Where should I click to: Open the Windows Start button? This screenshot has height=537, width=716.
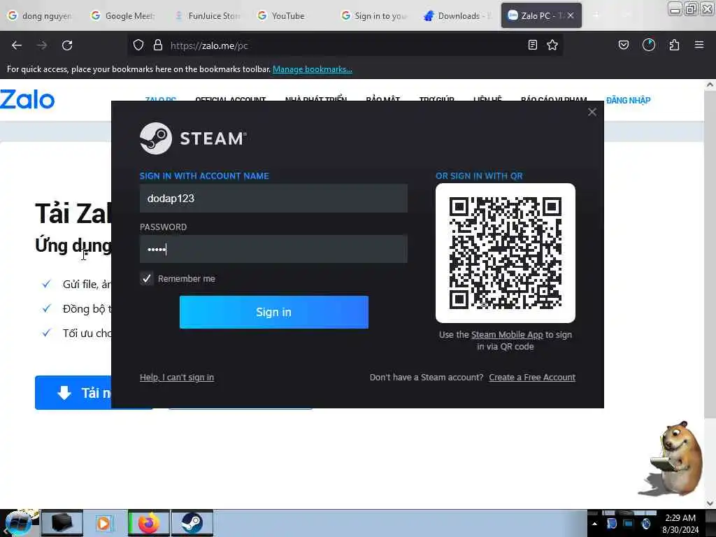tap(17, 522)
